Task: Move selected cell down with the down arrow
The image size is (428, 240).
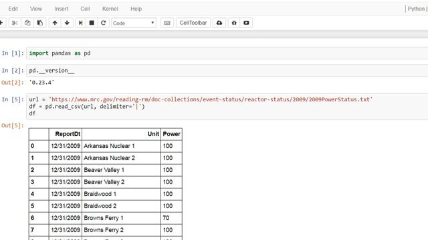Action: click(67, 23)
